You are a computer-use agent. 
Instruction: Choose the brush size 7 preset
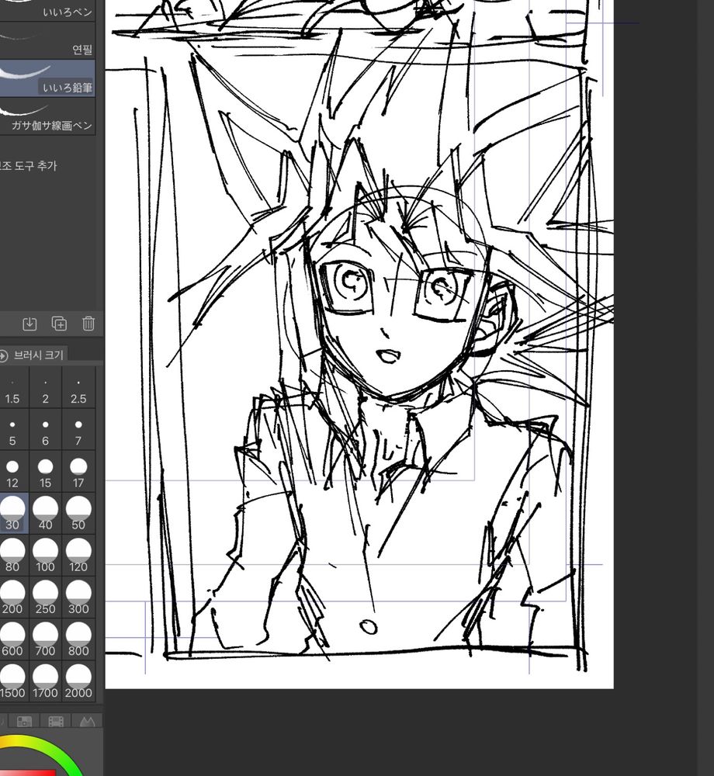[x=78, y=430]
